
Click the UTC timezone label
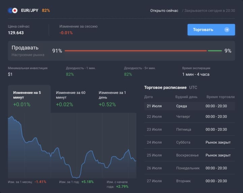click(193, 87)
